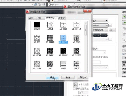Click the add pick points boundary icon

click(x=124, y=17)
